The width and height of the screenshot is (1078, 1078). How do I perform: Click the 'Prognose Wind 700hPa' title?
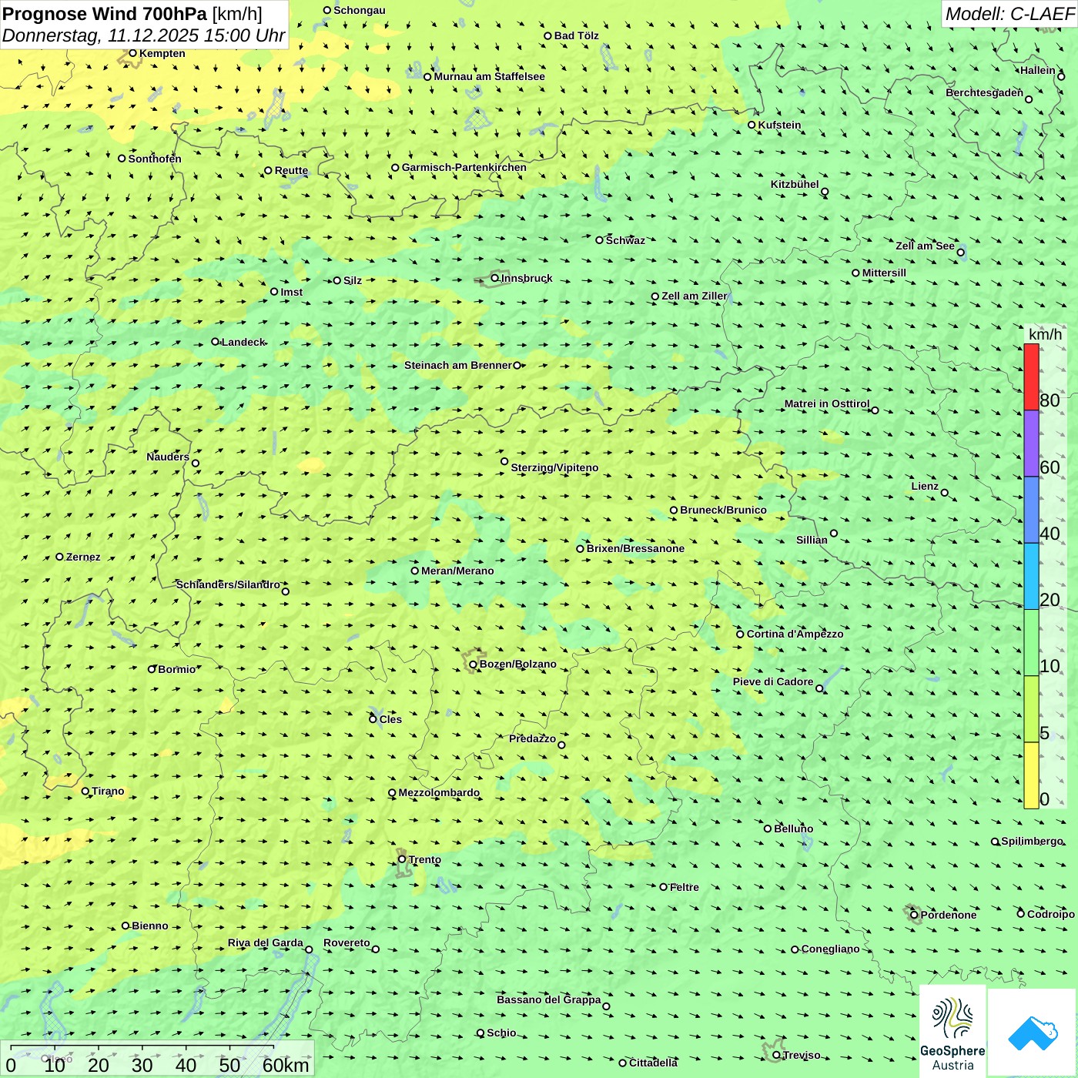[105, 14]
